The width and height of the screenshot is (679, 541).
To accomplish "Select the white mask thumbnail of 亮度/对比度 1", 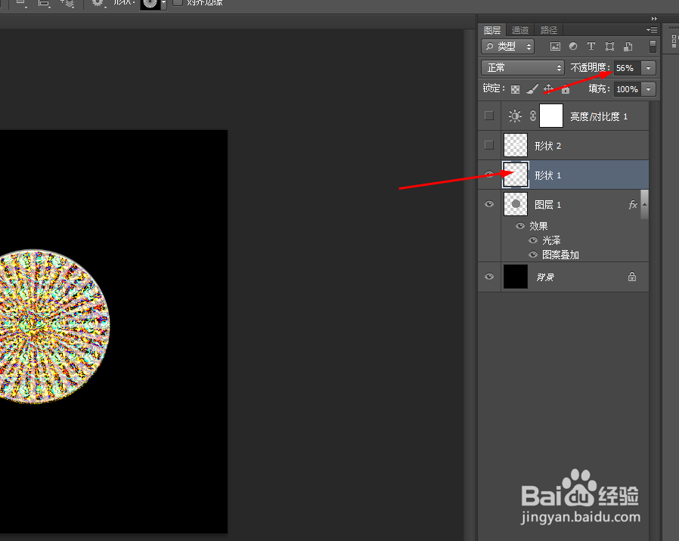I will 551,116.
